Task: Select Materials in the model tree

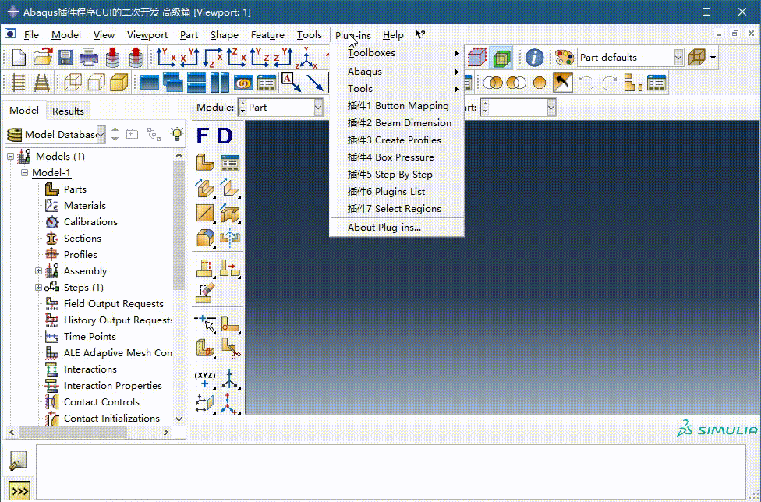Action: [84, 206]
